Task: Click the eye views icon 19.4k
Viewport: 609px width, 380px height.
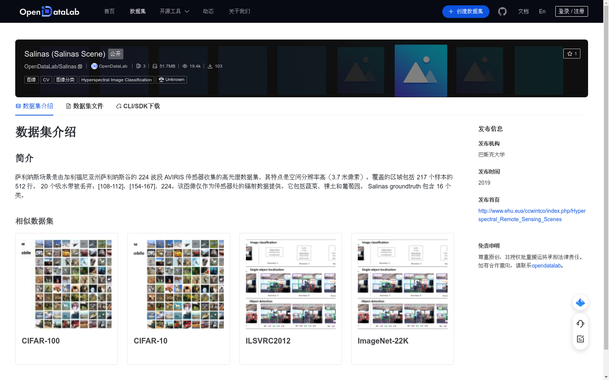Action: pos(185,66)
